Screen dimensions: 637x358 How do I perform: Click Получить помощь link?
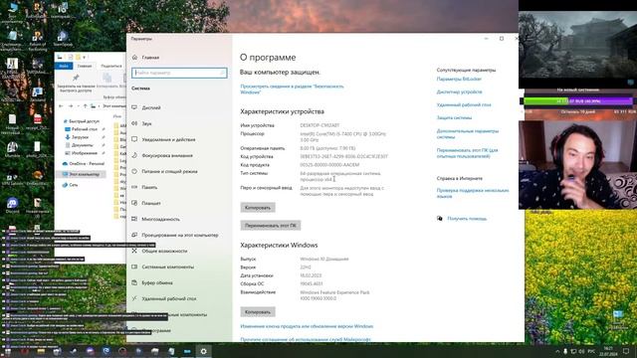pyautogui.click(x=467, y=219)
